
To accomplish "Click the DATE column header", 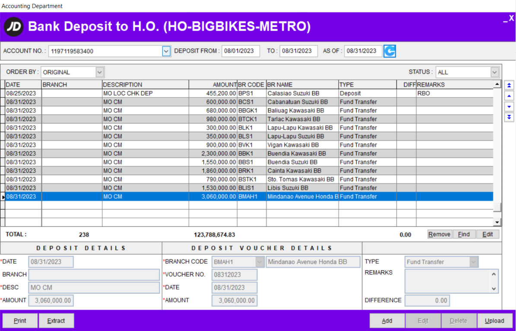I will coord(23,85).
